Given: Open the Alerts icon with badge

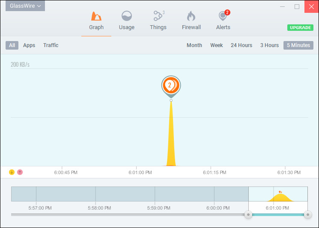Looking at the screenshot, I should [223, 17].
